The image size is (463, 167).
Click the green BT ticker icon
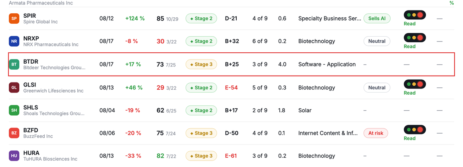pos(14,64)
